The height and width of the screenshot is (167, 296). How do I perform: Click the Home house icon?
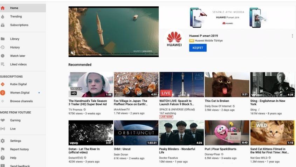3,8
